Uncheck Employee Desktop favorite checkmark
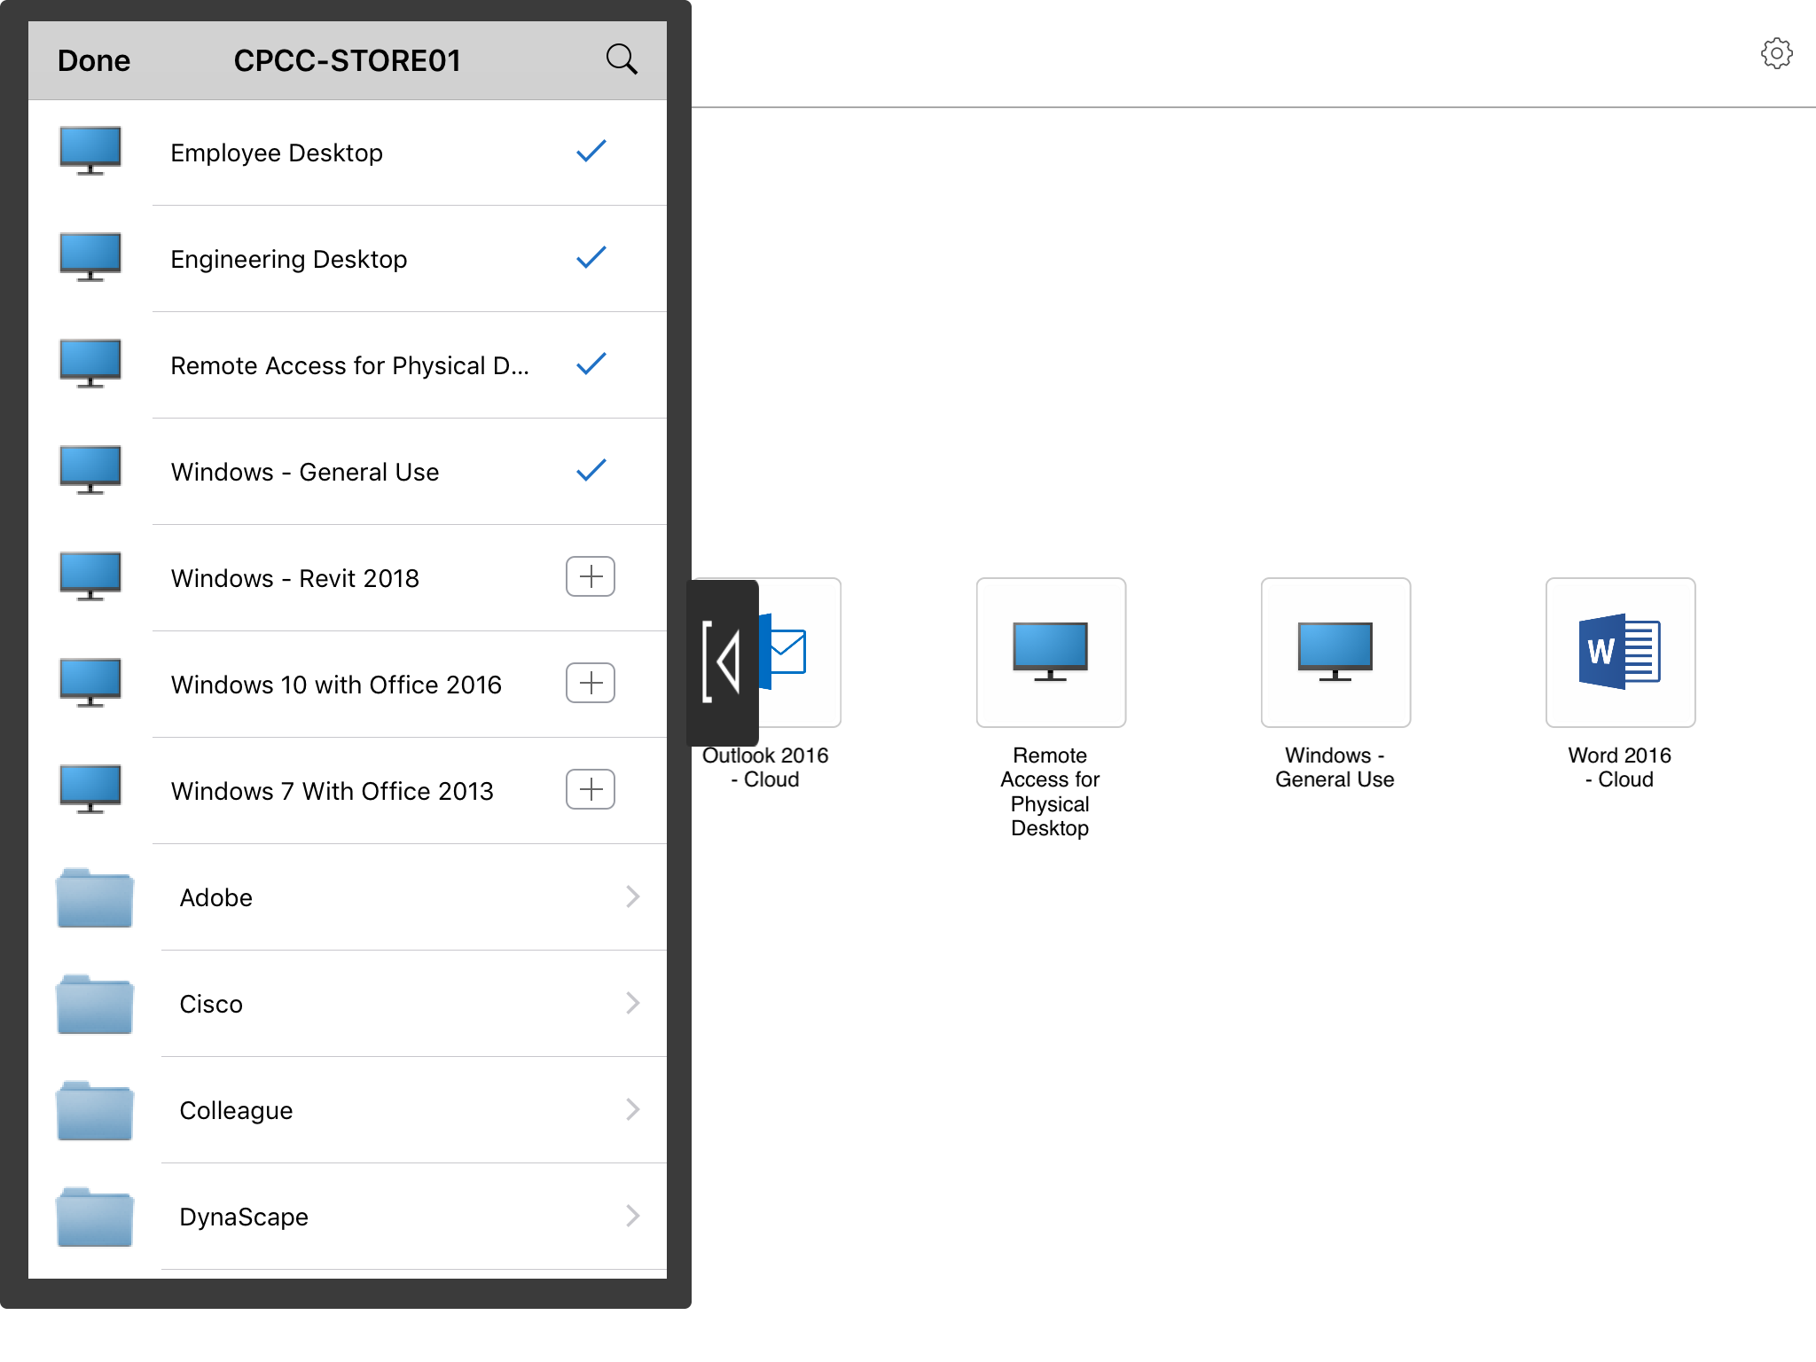Screen dimensions: 1816x1362 click(591, 152)
